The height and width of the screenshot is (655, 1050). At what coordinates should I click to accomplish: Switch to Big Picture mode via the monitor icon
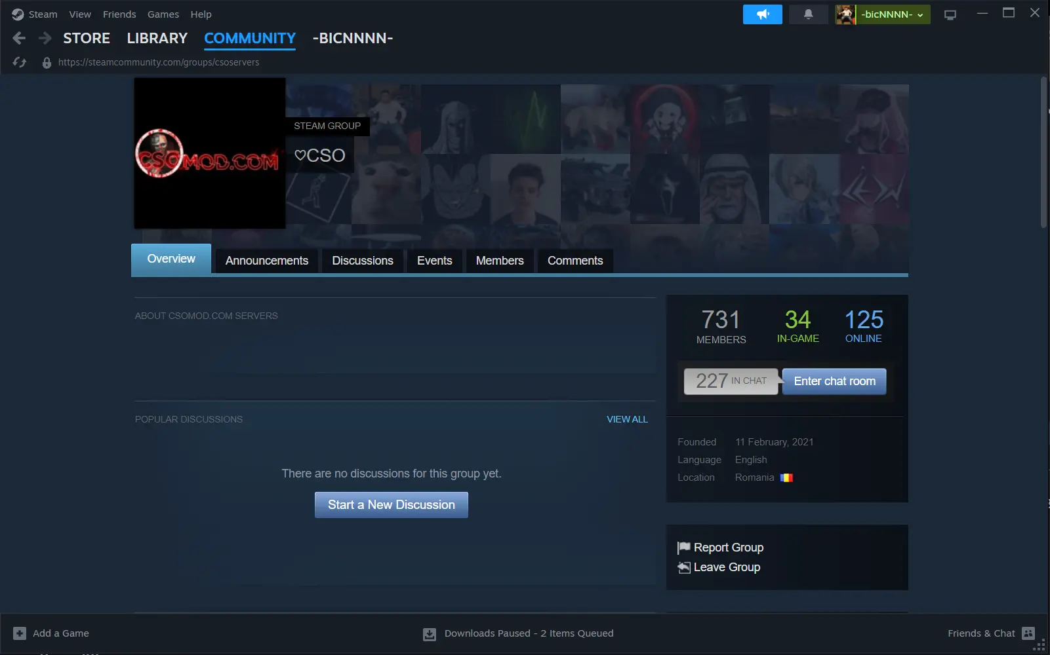click(950, 14)
